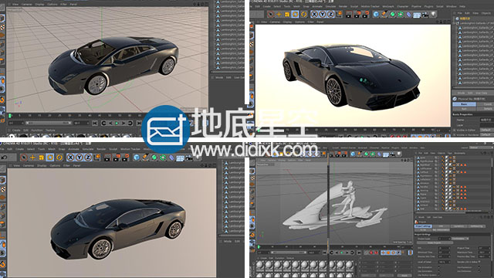
Task: Click the Undo arrow above the beige-background car viewport
Action: tap(5, 157)
